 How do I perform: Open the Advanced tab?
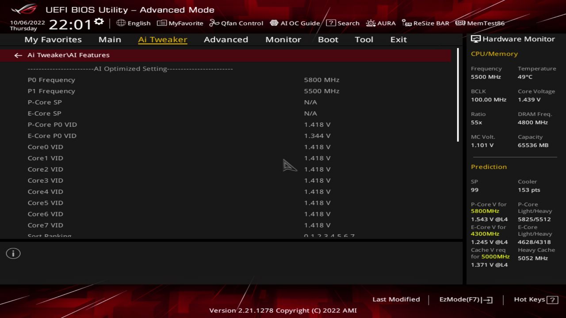(x=226, y=39)
